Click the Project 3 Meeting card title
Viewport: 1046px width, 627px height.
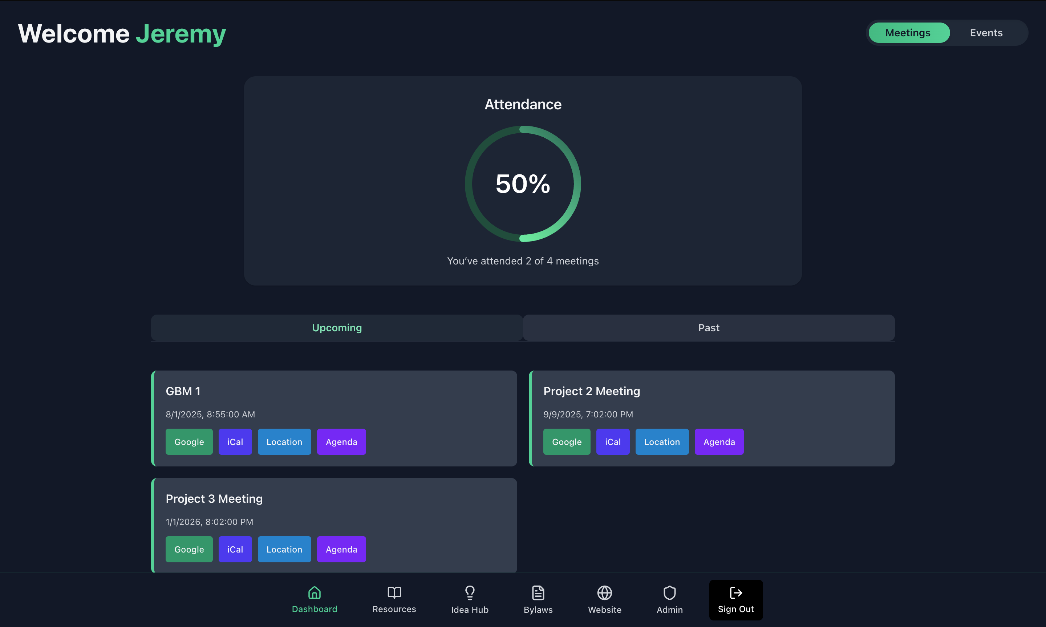pos(214,499)
